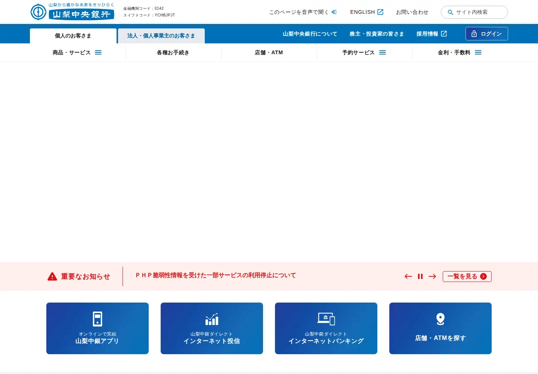Image resolution: width=538 pixels, height=374 pixels.
Task: Switch to 法人・個人事業主のお客さま tab
Action: pyautogui.click(x=161, y=36)
